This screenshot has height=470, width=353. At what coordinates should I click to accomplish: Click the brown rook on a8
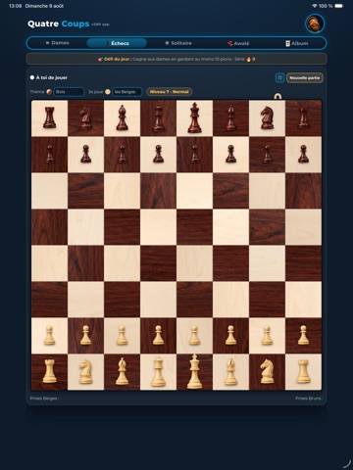[49, 118]
